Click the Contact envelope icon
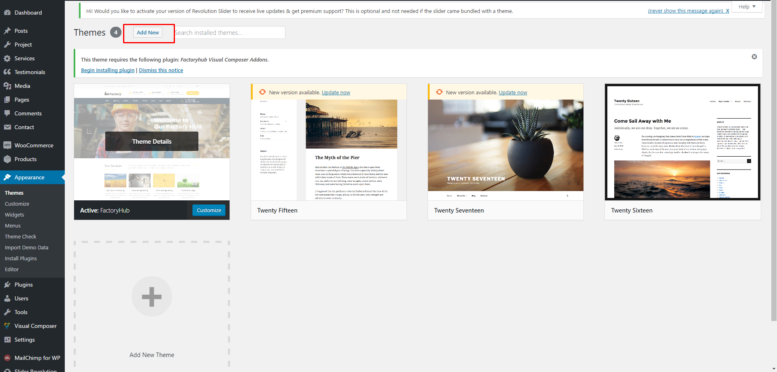 point(7,127)
